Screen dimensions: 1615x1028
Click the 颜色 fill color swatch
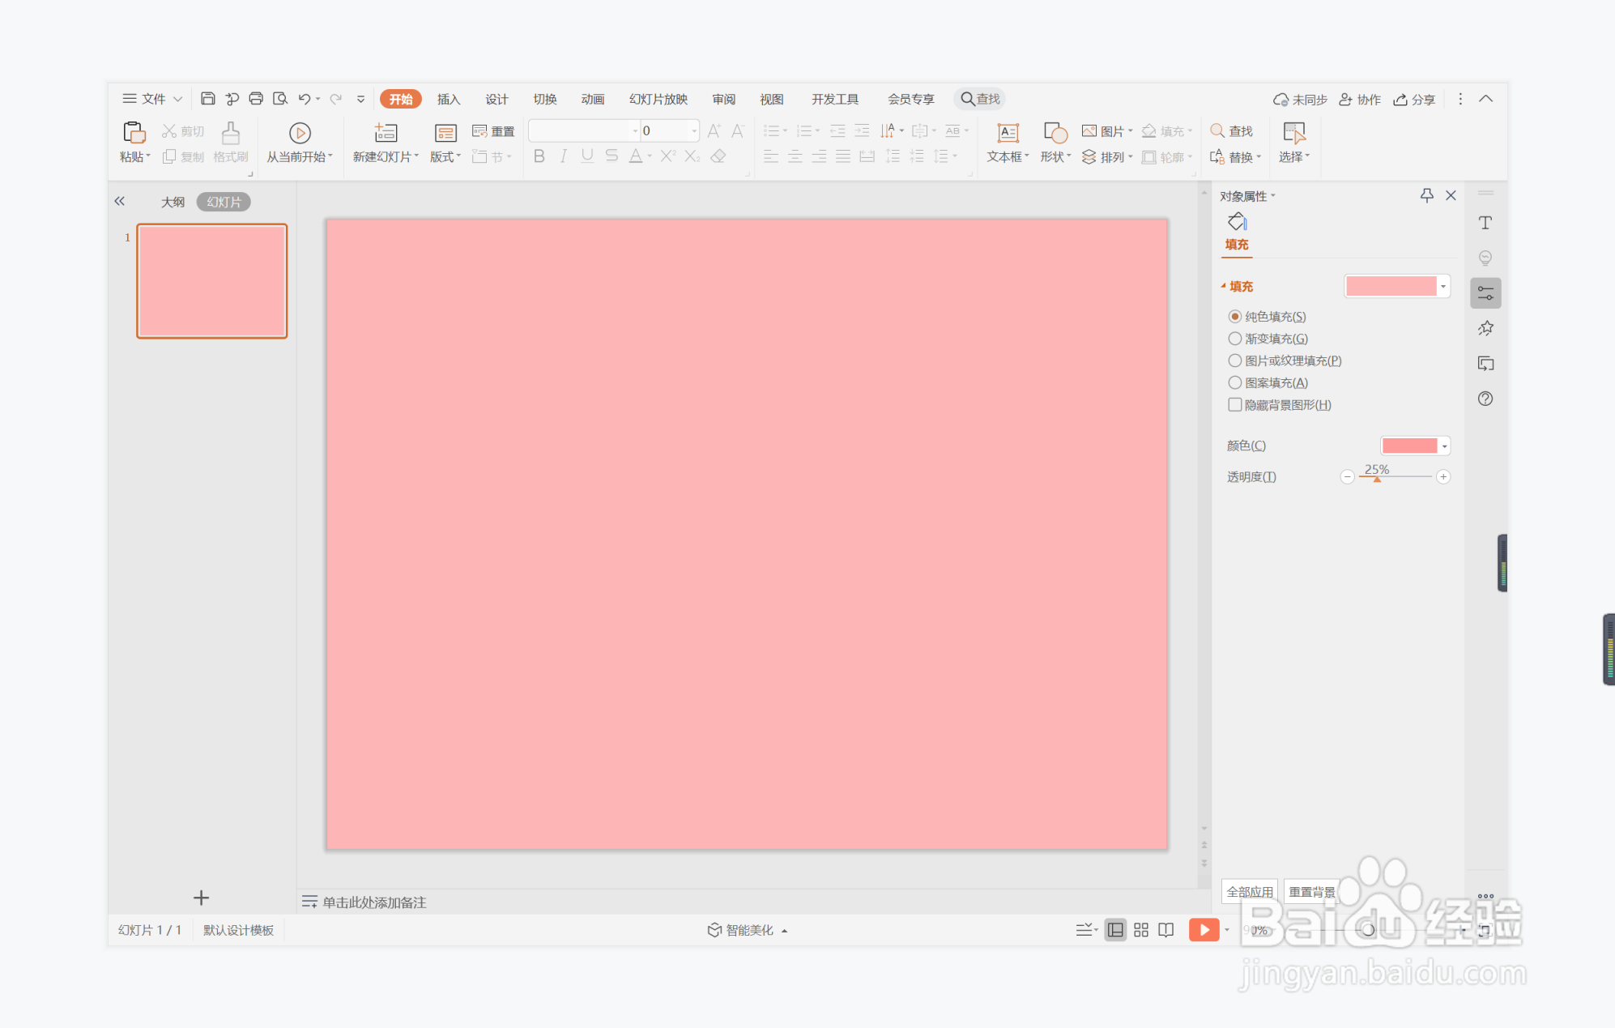point(1410,446)
